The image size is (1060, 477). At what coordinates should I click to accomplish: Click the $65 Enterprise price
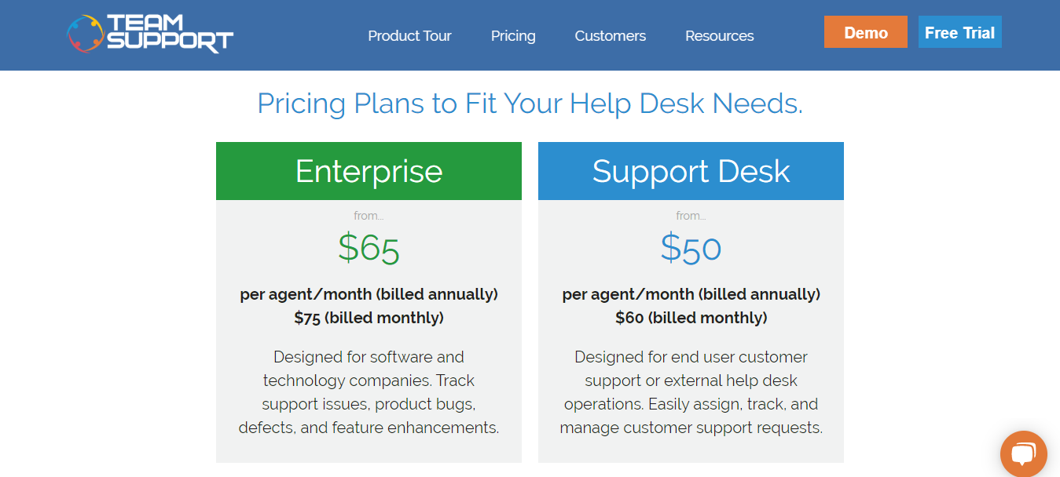point(369,248)
